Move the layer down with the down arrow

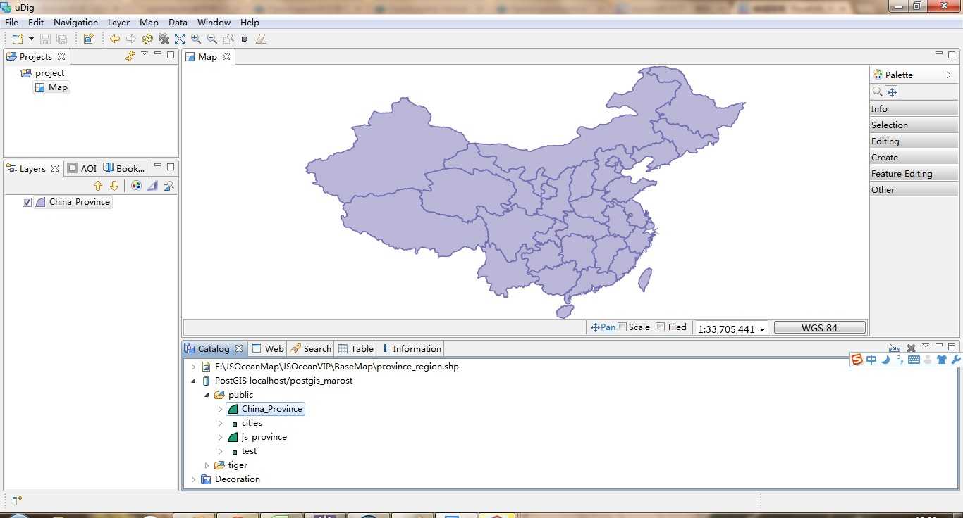click(x=114, y=186)
